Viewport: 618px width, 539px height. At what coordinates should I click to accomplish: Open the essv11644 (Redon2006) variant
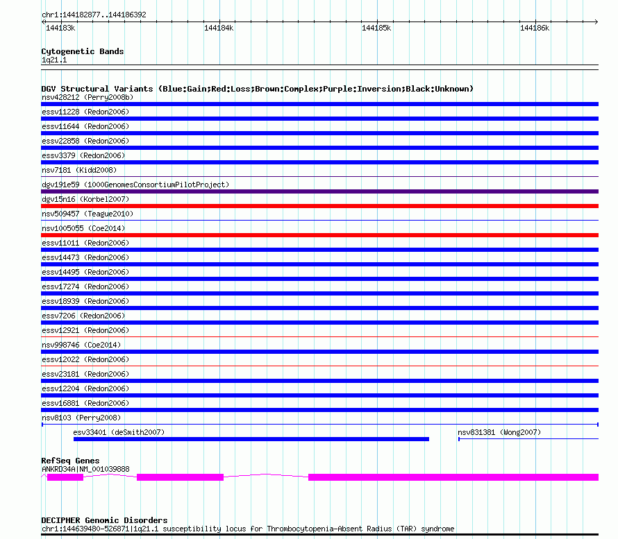pyautogui.click(x=85, y=126)
